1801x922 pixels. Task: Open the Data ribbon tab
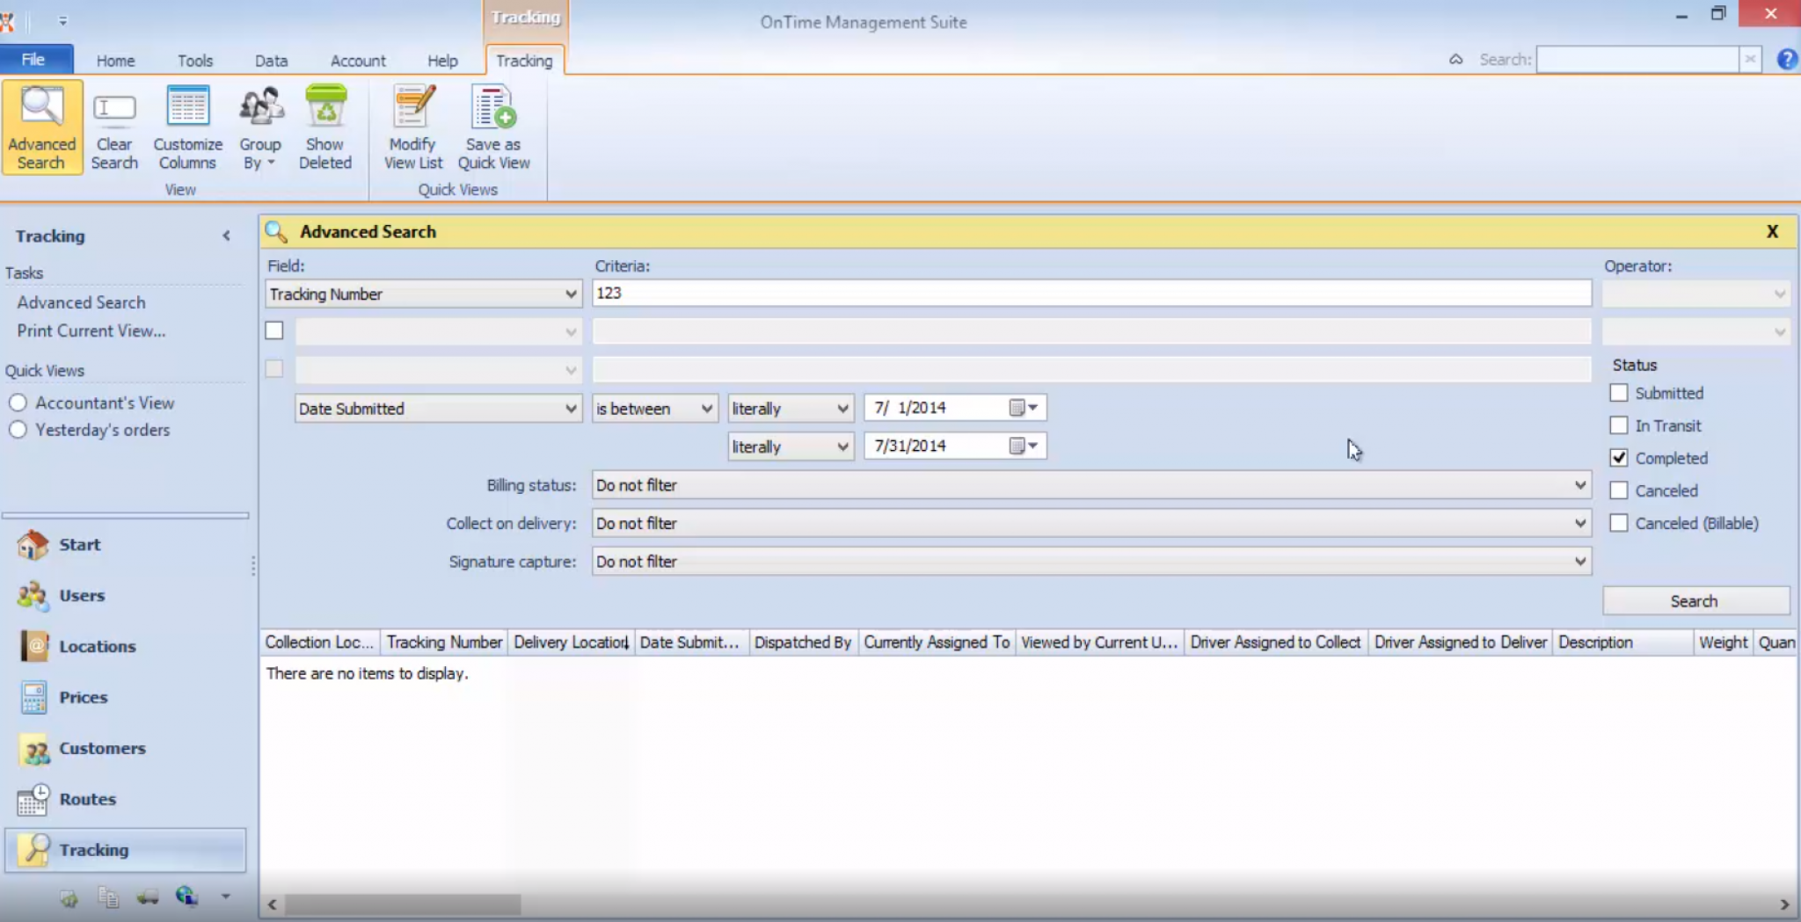pyautogui.click(x=271, y=61)
